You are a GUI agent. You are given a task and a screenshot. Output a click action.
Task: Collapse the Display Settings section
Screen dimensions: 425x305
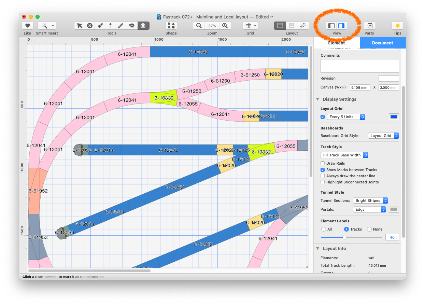click(317, 99)
